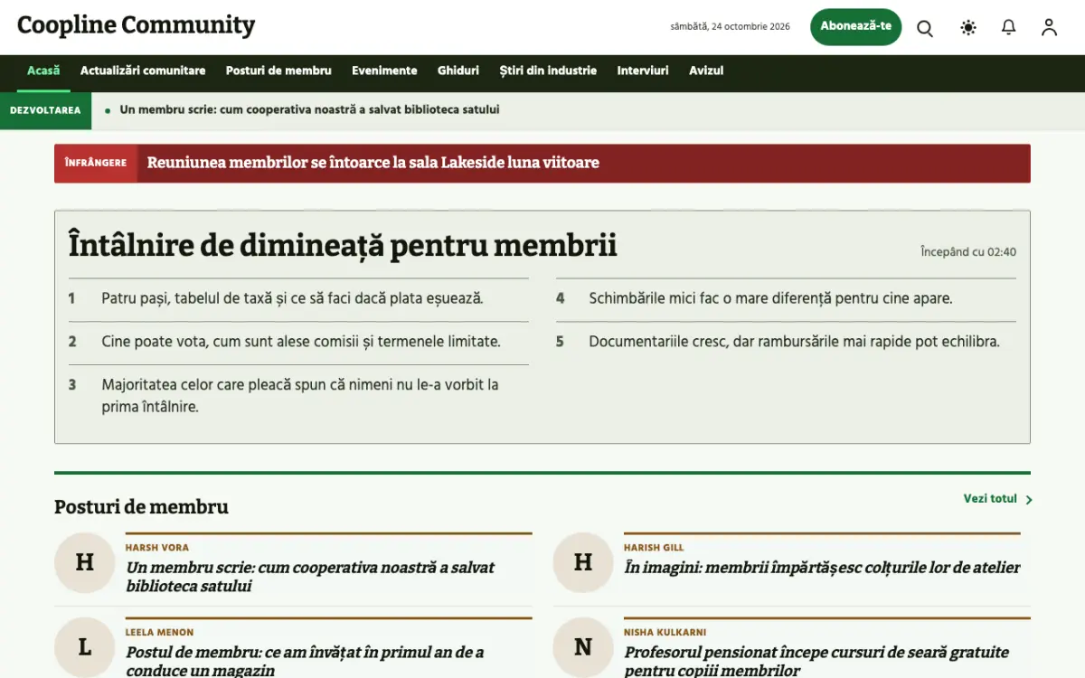Click Harsh Vora's H avatar
The image size is (1085, 678).
pos(85,562)
